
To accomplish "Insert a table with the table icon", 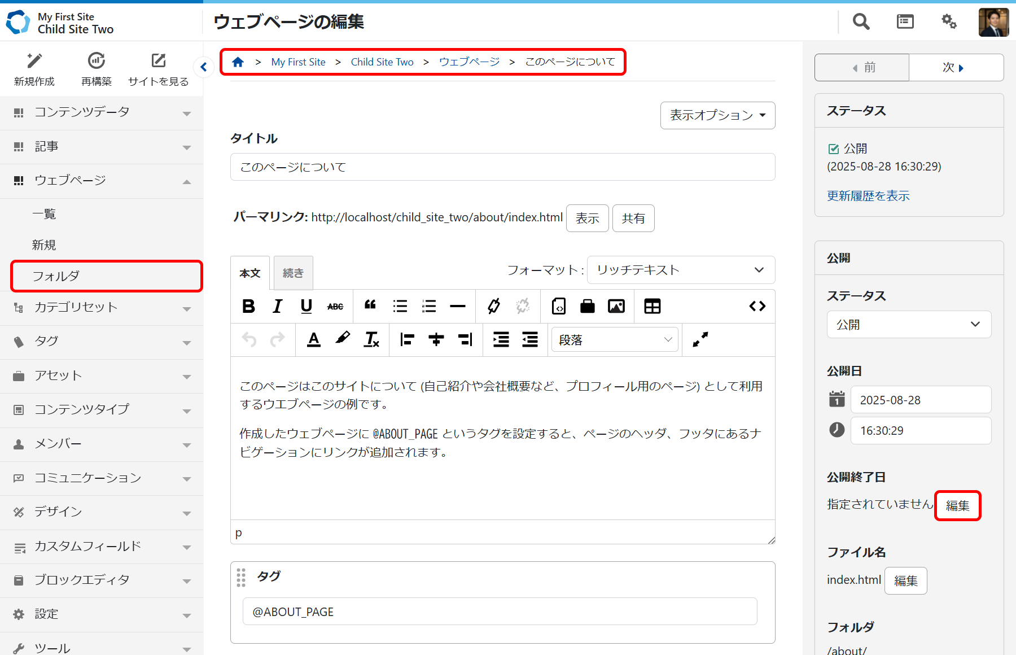I will (x=652, y=307).
